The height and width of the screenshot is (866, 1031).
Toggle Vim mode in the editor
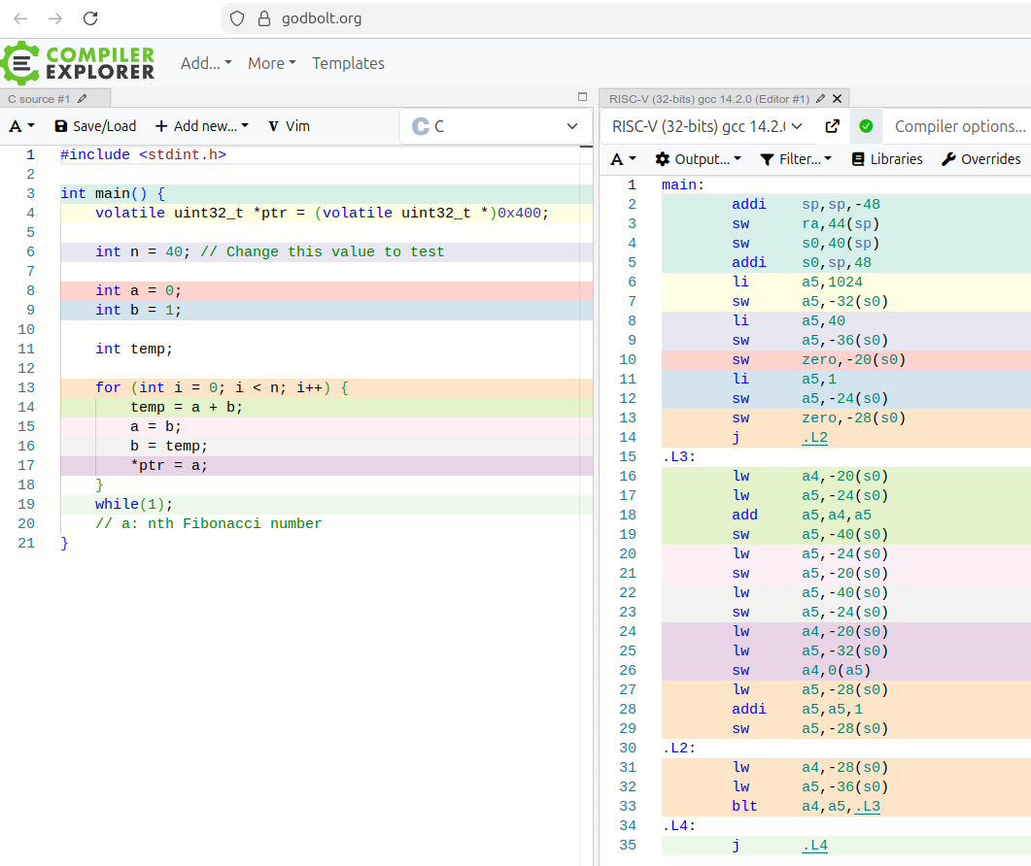tap(289, 126)
